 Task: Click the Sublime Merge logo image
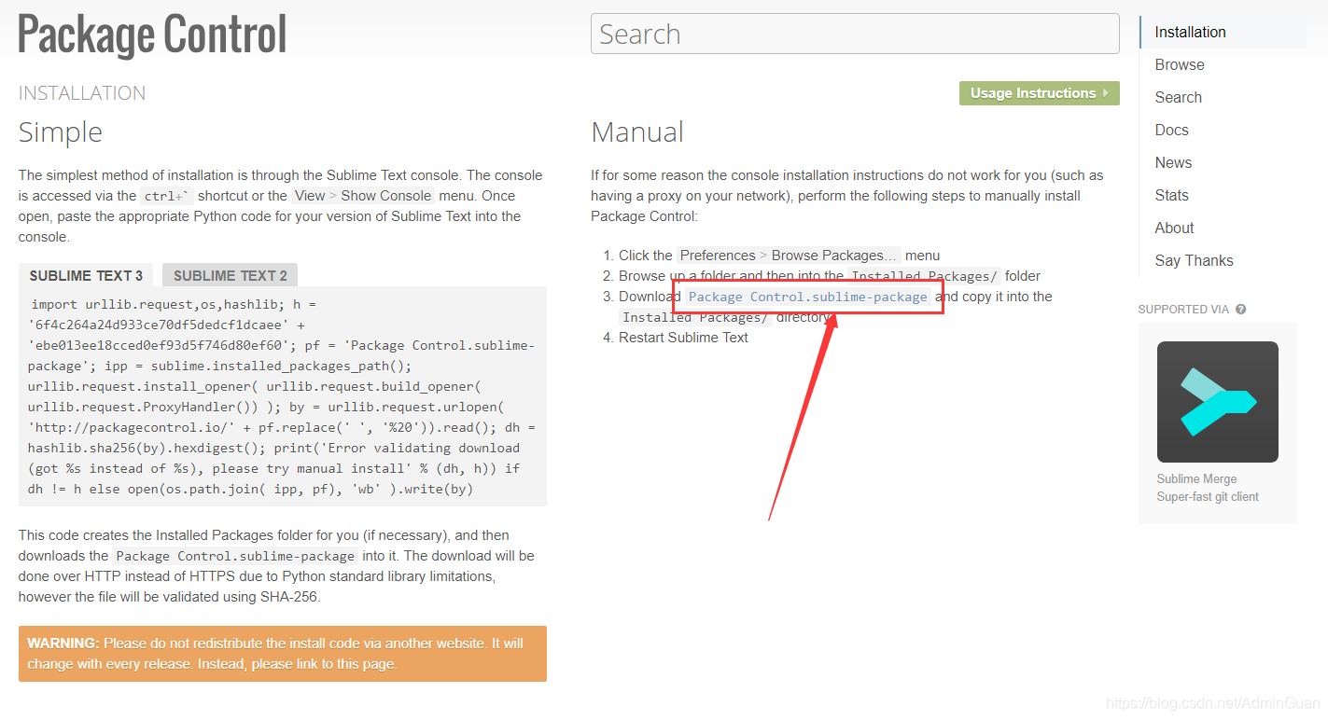pyautogui.click(x=1217, y=402)
